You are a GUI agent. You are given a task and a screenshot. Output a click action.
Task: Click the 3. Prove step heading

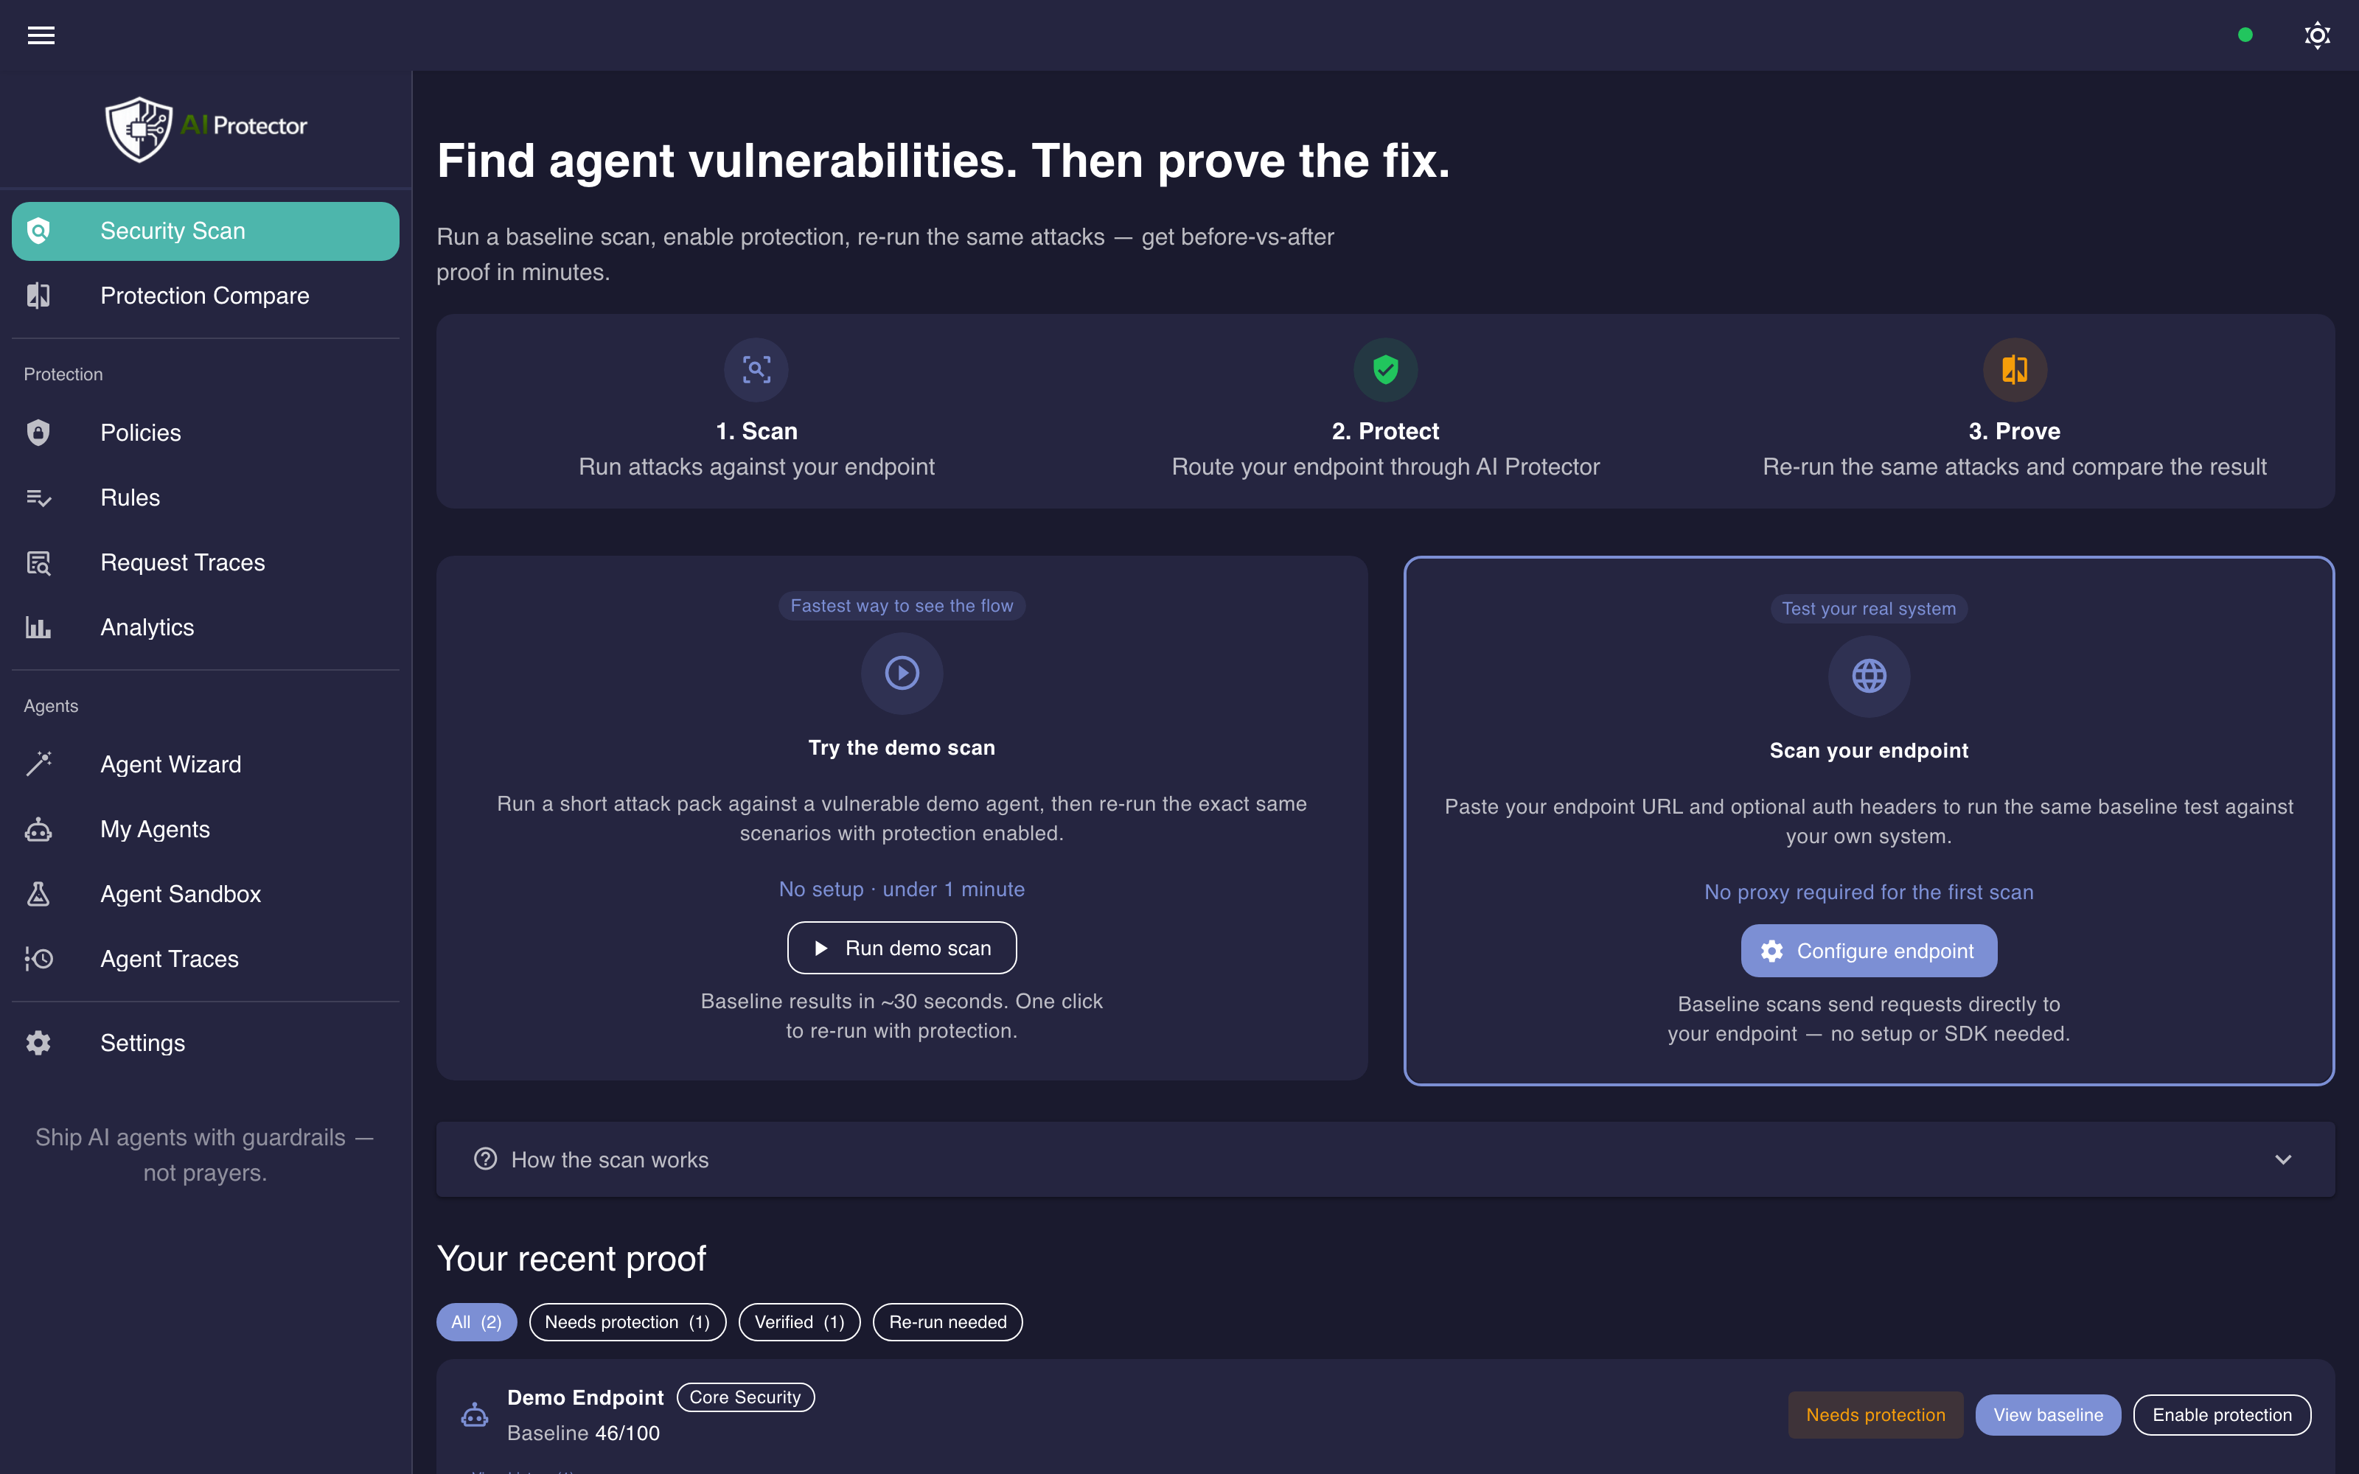point(2015,431)
